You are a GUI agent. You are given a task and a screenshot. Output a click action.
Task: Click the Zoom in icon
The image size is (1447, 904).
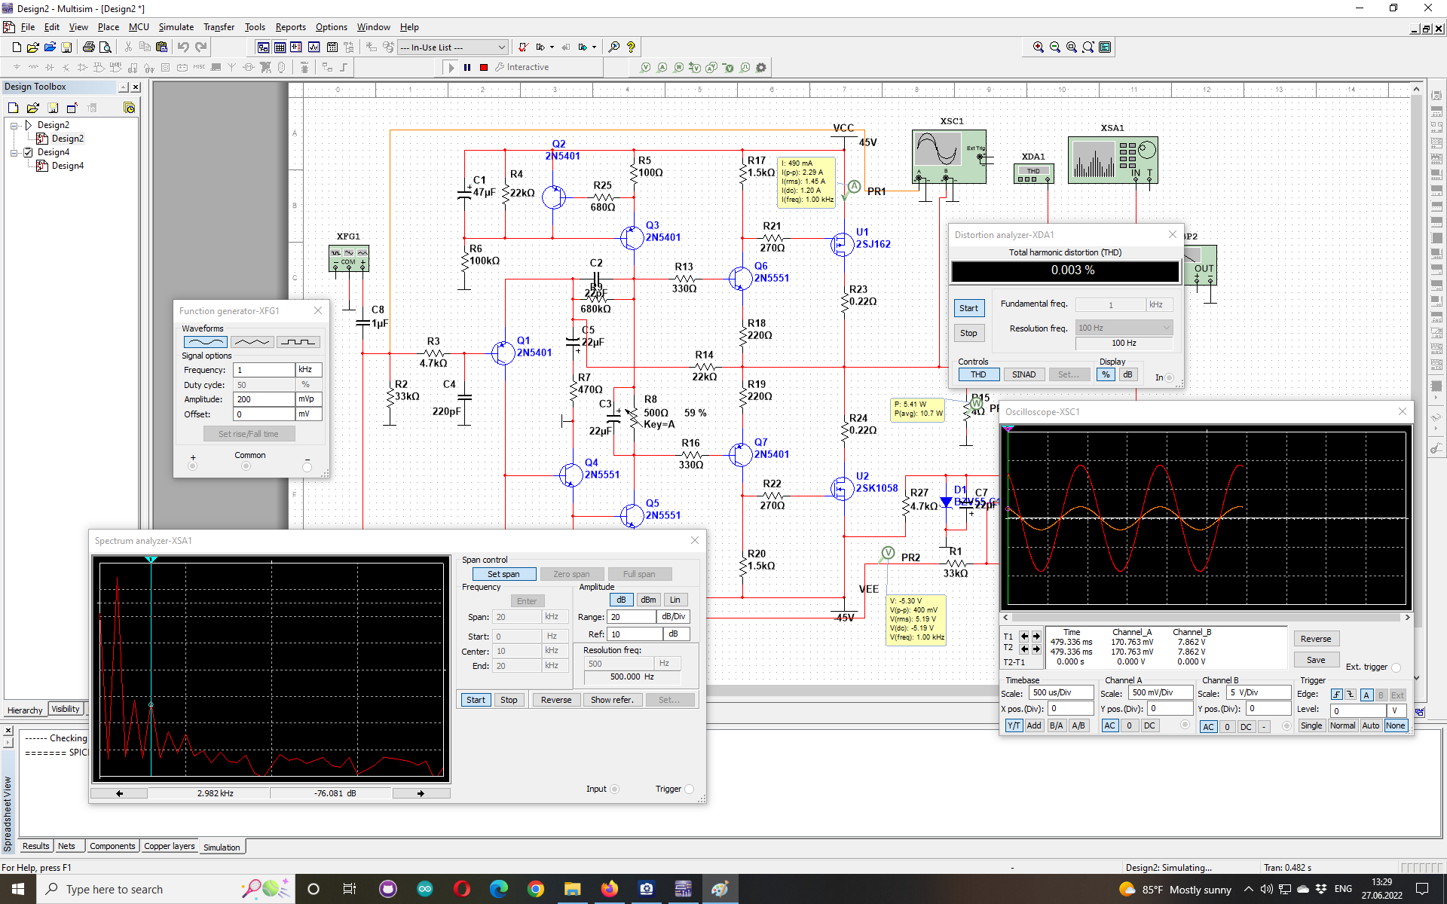tap(1039, 47)
